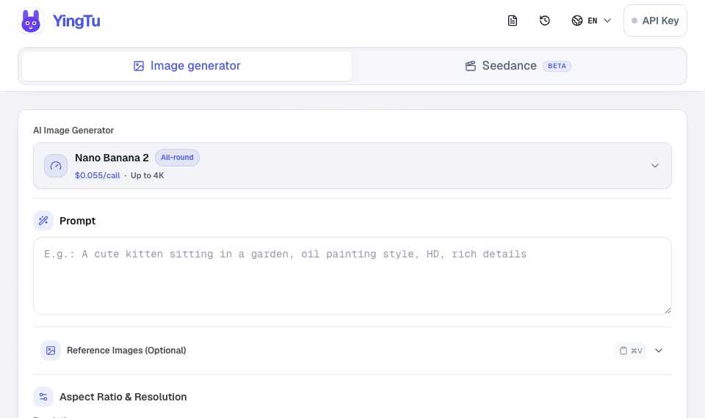
Task: Click the Prompt section heading
Action: [77, 221]
